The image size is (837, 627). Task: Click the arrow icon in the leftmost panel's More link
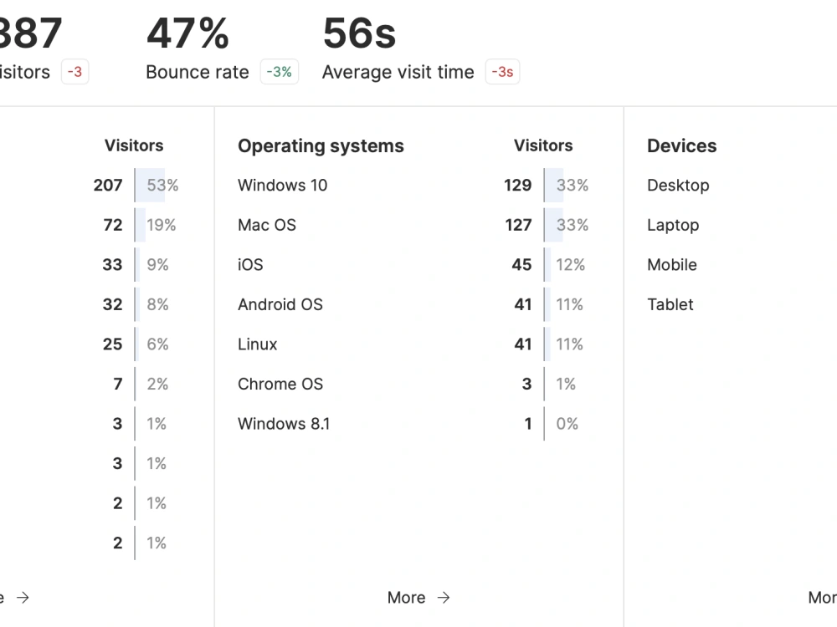click(24, 598)
